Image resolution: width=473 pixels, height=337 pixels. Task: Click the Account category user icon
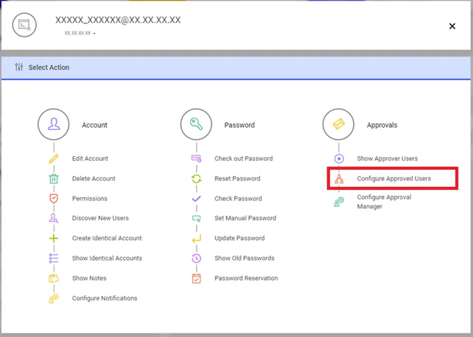[54, 124]
